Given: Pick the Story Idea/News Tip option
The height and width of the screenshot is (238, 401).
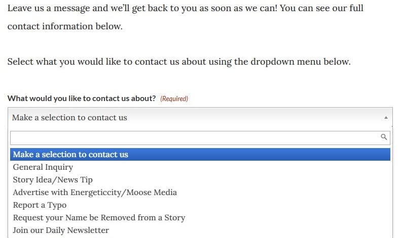Looking at the screenshot, I should (53, 180).
